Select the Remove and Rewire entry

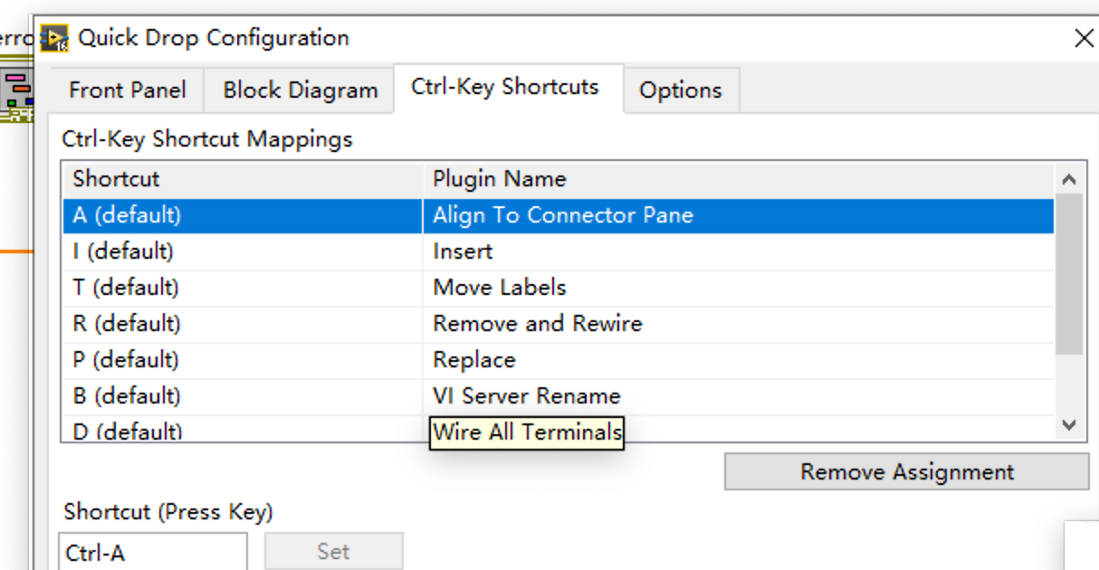[x=543, y=323]
